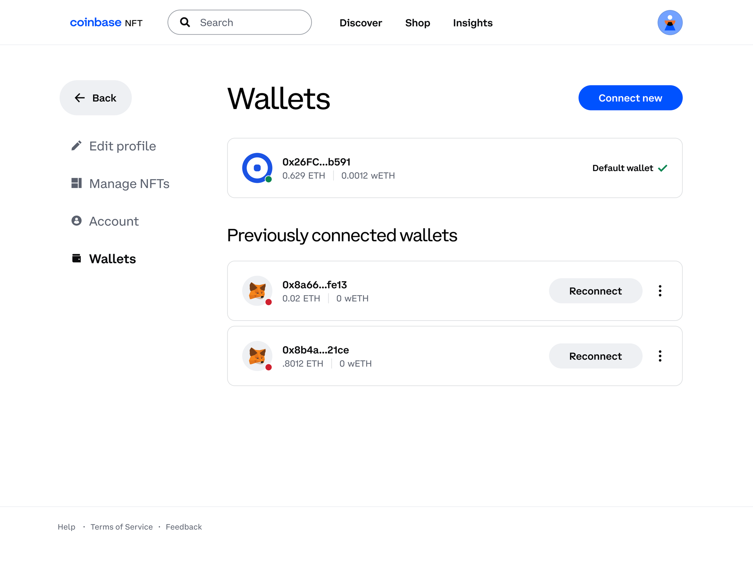This screenshot has height=564, width=753.
Task: Open the Help link in footer
Action: pos(67,527)
